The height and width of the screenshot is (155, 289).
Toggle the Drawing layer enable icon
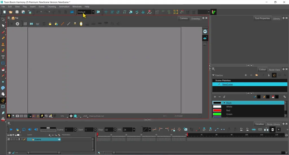tap(9, 139)
